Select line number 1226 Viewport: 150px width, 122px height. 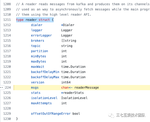[x=7, y=98]
